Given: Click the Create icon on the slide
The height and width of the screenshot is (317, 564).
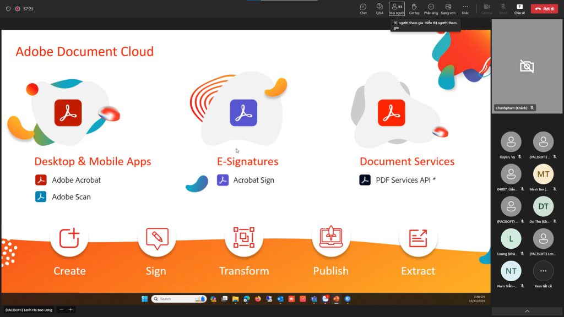Looking at the screenshot, I should 69,238.
